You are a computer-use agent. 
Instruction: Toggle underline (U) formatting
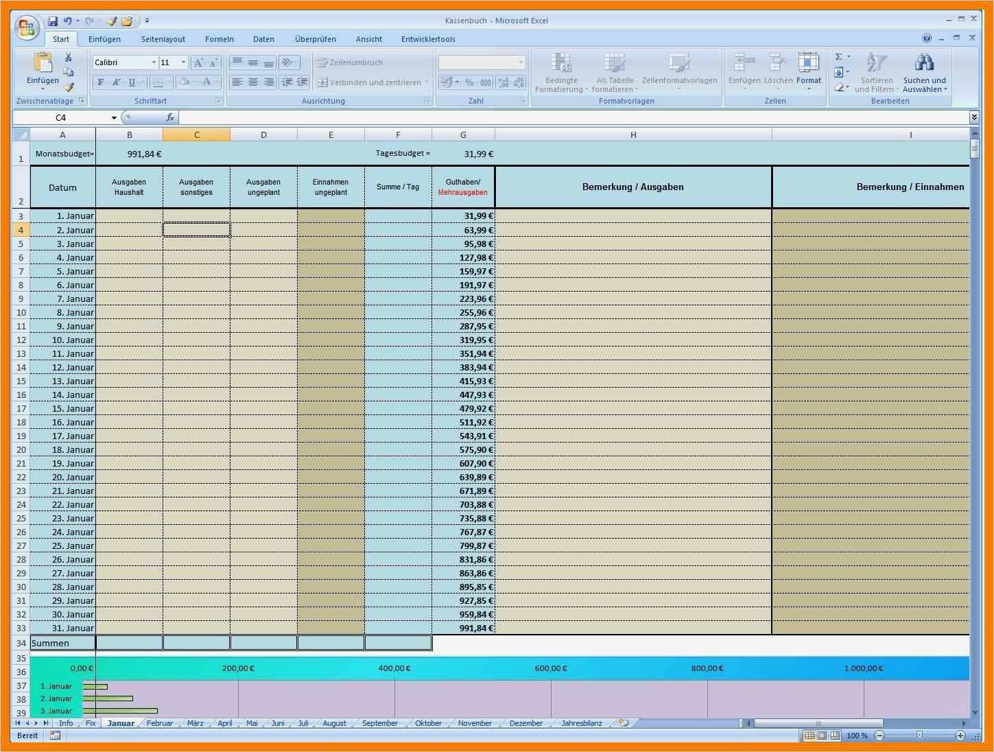pos(132,82)
